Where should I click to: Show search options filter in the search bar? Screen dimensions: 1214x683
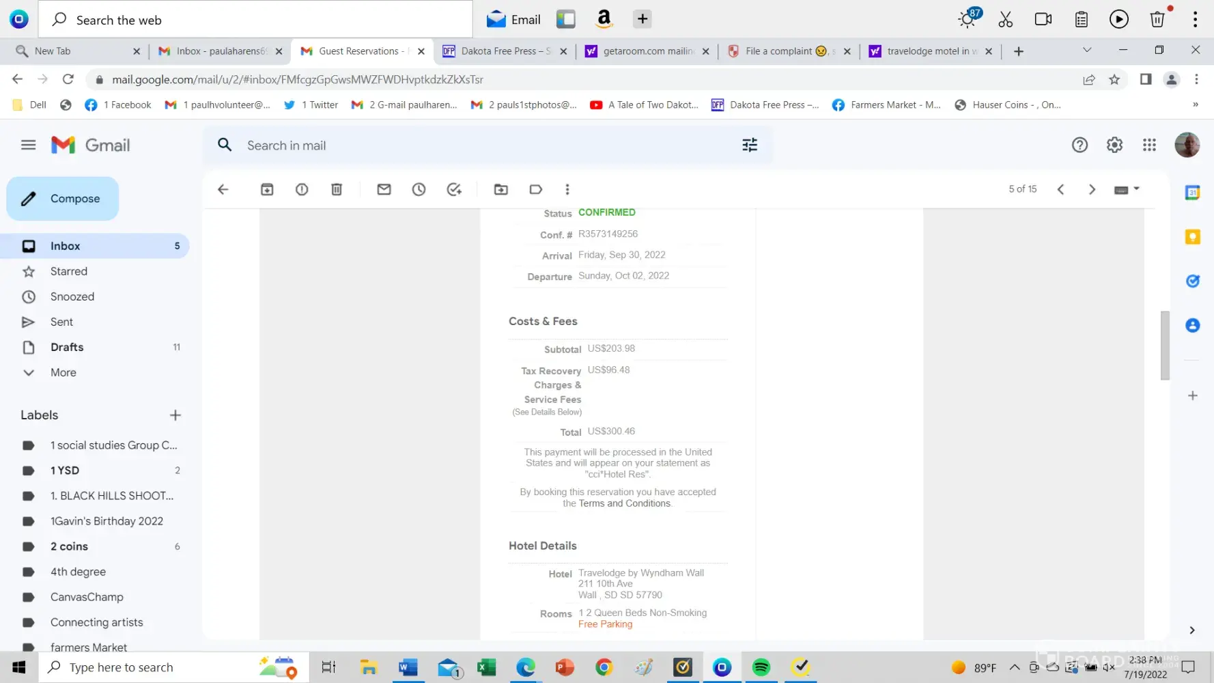pyautogui.click(x=750, y=145)
